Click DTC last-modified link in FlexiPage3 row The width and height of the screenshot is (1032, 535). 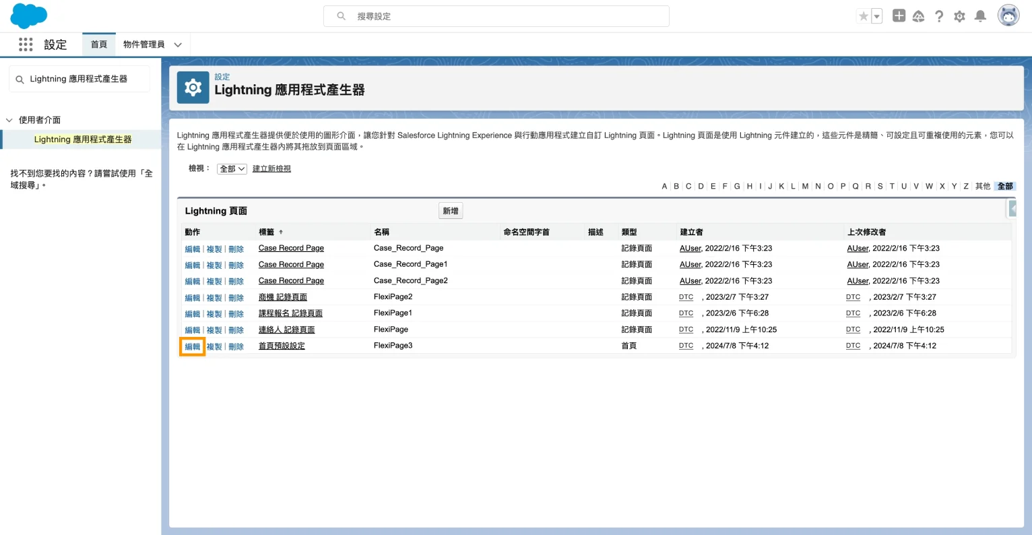853,346
